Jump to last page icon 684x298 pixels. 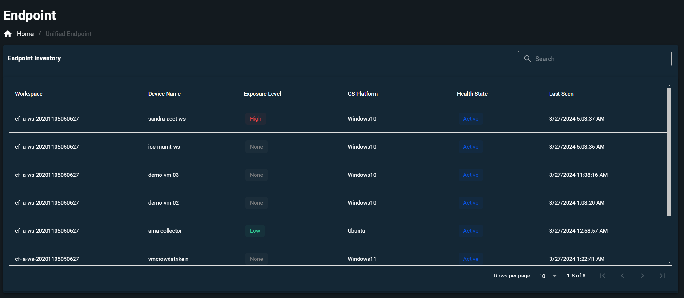click(662, 276)
